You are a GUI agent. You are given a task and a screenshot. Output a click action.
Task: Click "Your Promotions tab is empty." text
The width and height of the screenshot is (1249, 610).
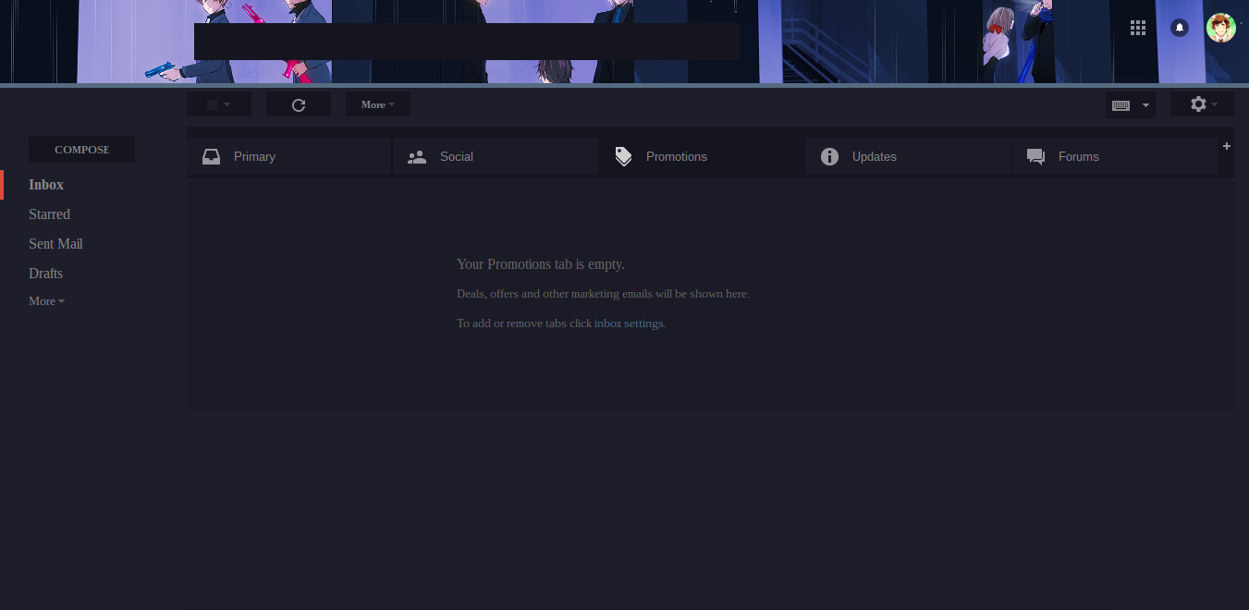point(541,264)
